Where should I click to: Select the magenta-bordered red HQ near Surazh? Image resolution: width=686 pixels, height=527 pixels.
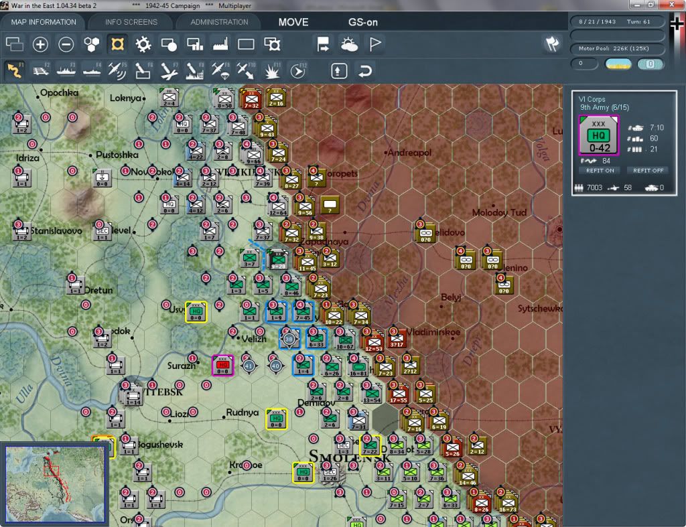click(222, 366)
